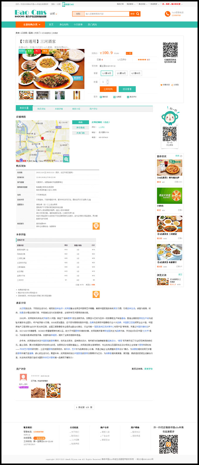199x465 pixels.
Task: Click the 我的订单 link in top bar
Action: click(120, 4)
